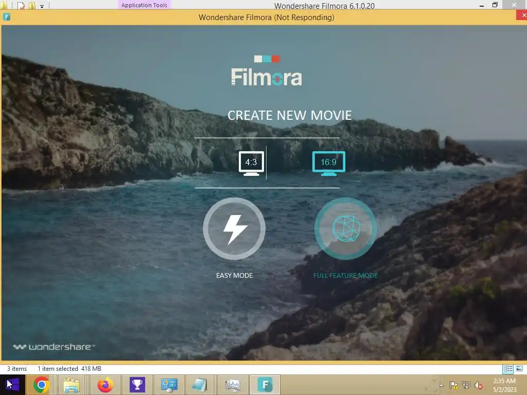The height and width of the screenshot is (395, 527).
Task: Select the 4:3 aspect ratio monitor icon
Action: point(251,163)
